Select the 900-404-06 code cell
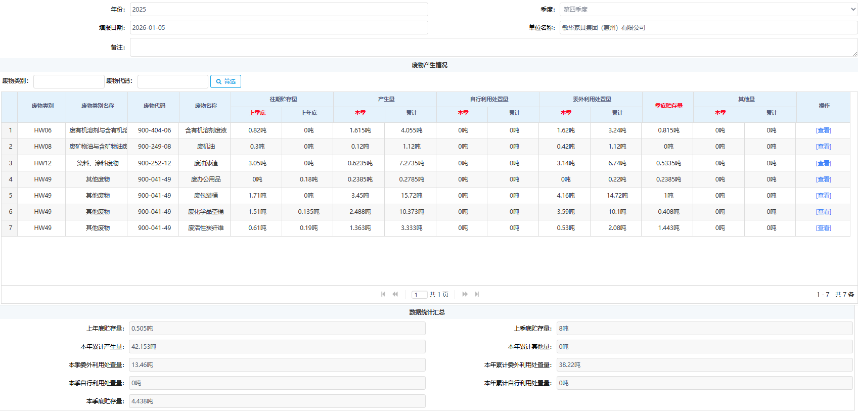This screenshot has height=413, width=858. pyautogui.click(x=154, y=130)
